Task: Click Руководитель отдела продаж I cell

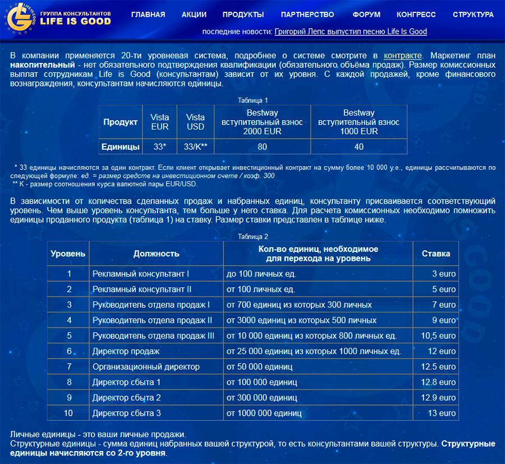Action: pos(156,305)
